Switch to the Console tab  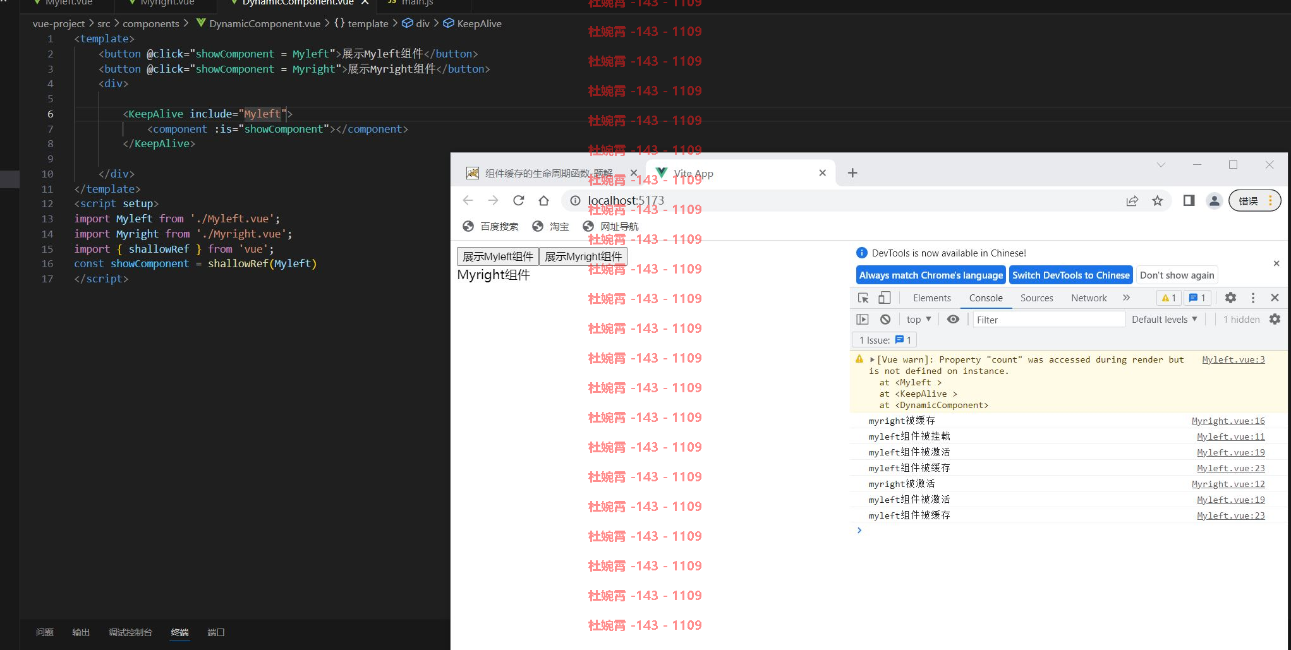[986, 298]
